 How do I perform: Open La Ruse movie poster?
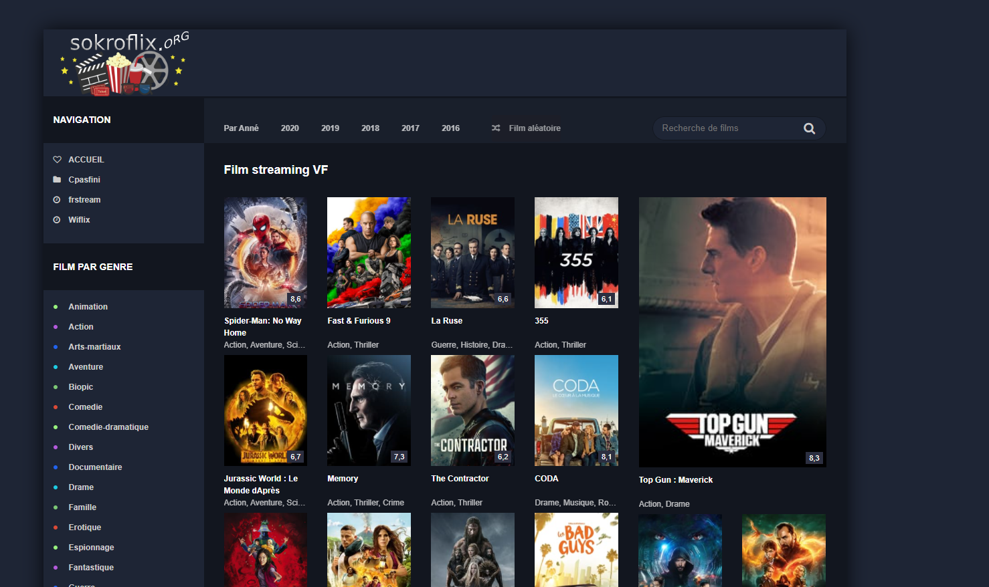(472, 253)
